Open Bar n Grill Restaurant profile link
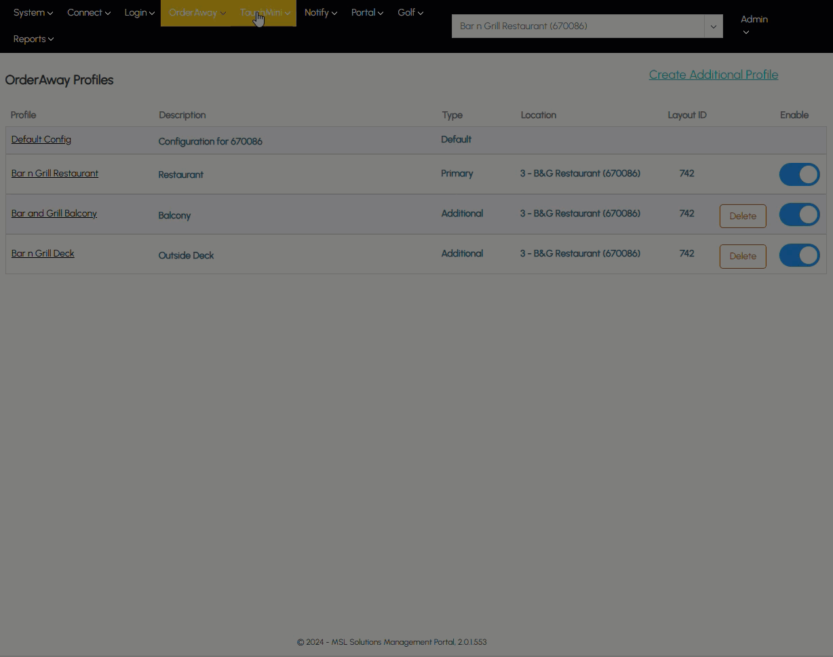Image resolution: width=833 pixels, height=657 pixels. click(x=55, y=174)
